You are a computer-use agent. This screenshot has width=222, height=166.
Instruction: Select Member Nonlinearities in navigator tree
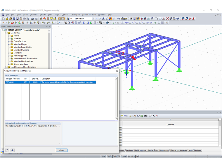tap(23, 61)
